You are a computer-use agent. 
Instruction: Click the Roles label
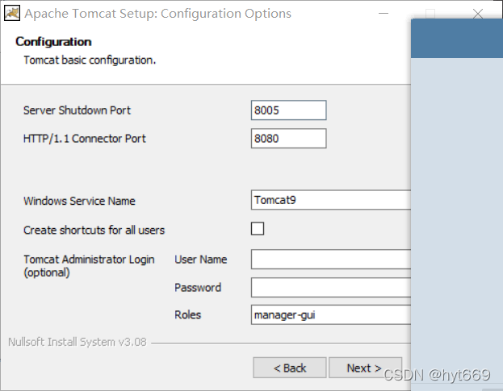click(187, 314)
